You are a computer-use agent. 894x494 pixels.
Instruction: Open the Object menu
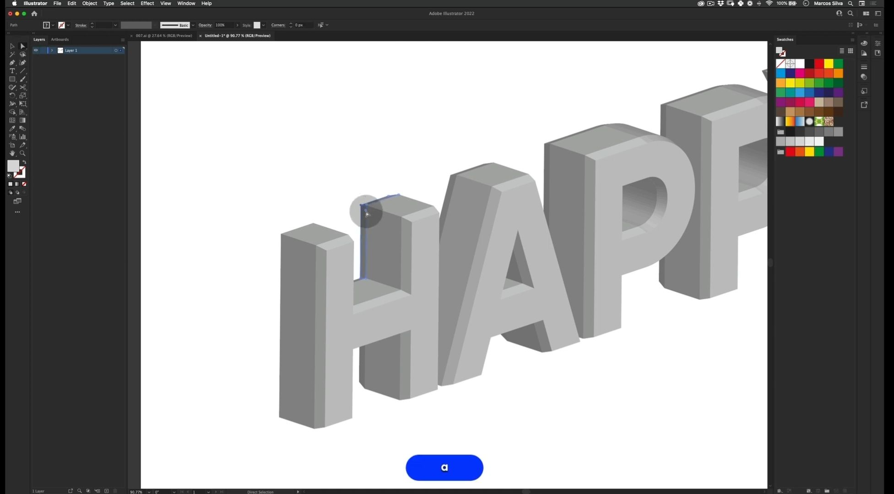[89, 3]
